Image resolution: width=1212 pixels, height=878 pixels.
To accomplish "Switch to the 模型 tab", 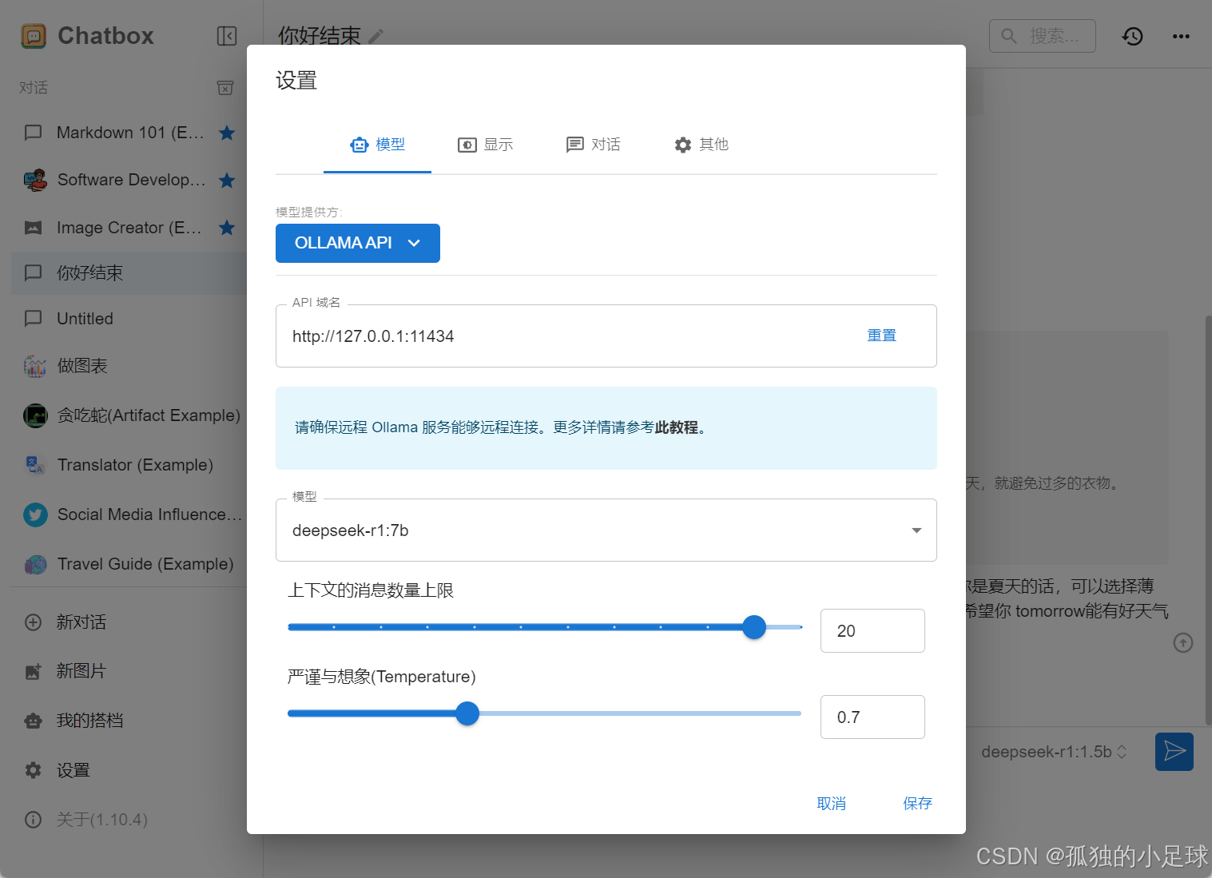I will point(377,145).
